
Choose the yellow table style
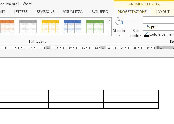(x=50, y=26)
